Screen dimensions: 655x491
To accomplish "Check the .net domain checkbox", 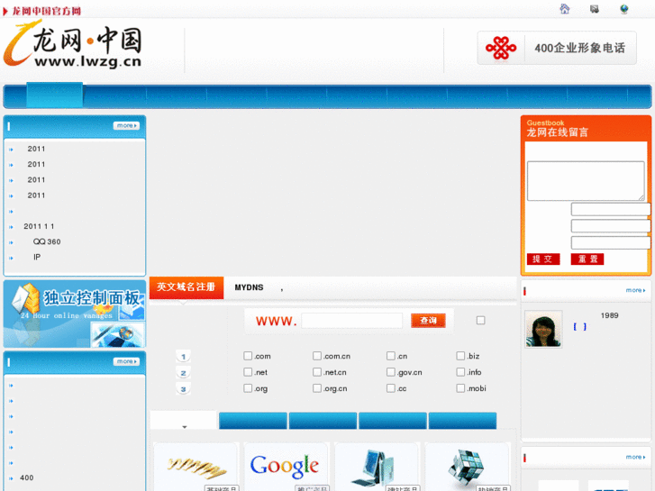I will pyautogui.click(x=248, y=372).
